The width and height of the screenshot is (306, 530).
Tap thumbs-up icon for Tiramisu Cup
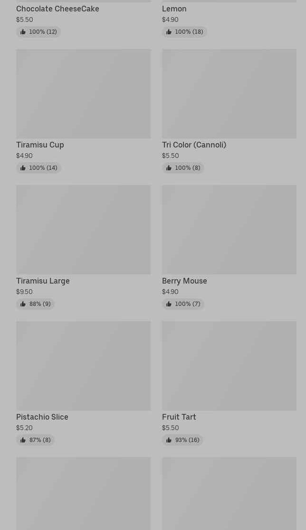pyautogui.click(x=23, y=168)
